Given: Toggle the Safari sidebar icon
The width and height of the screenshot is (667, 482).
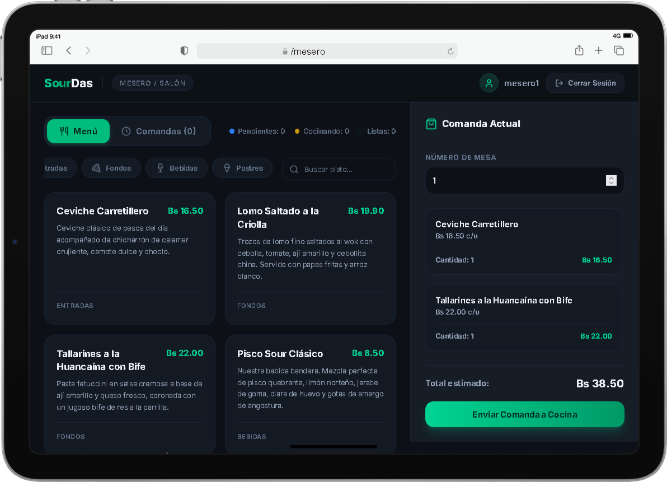Looking at the screenshot, I should click(47, 50).
